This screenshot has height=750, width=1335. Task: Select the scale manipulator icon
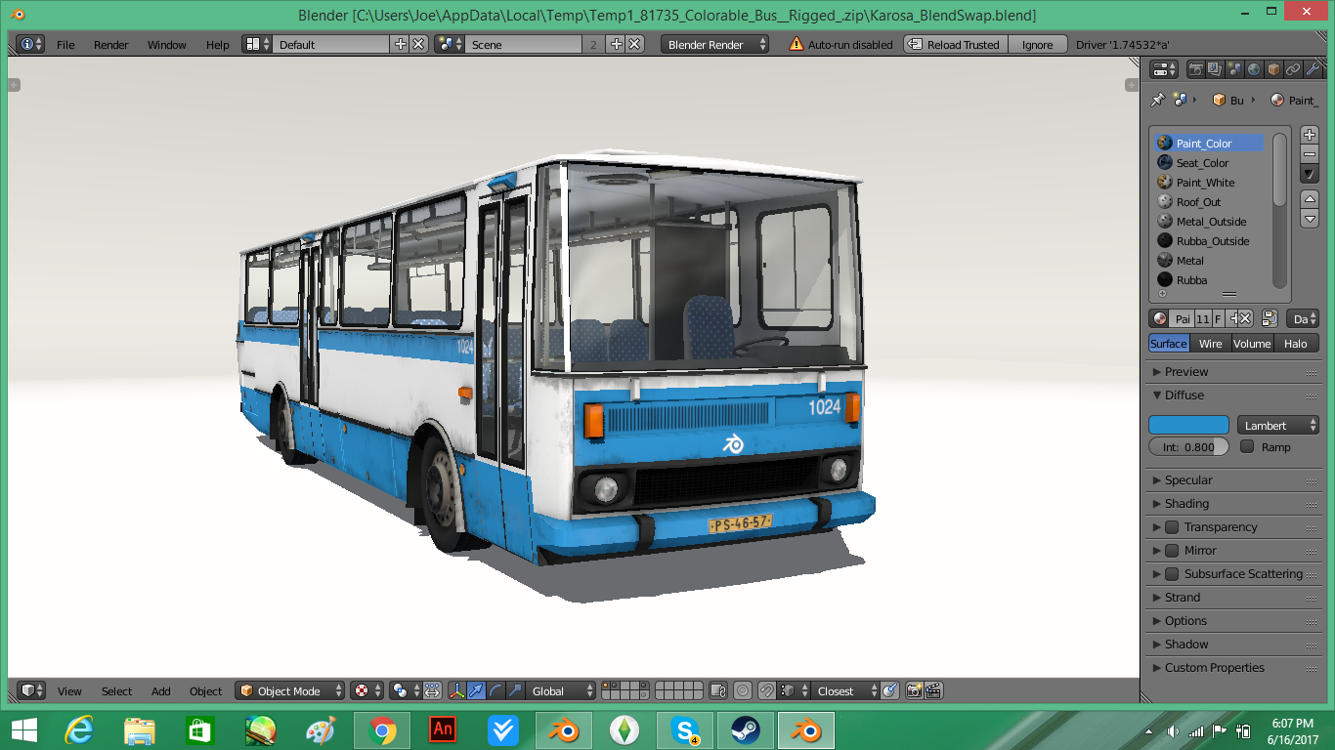[x=514, y=690]
